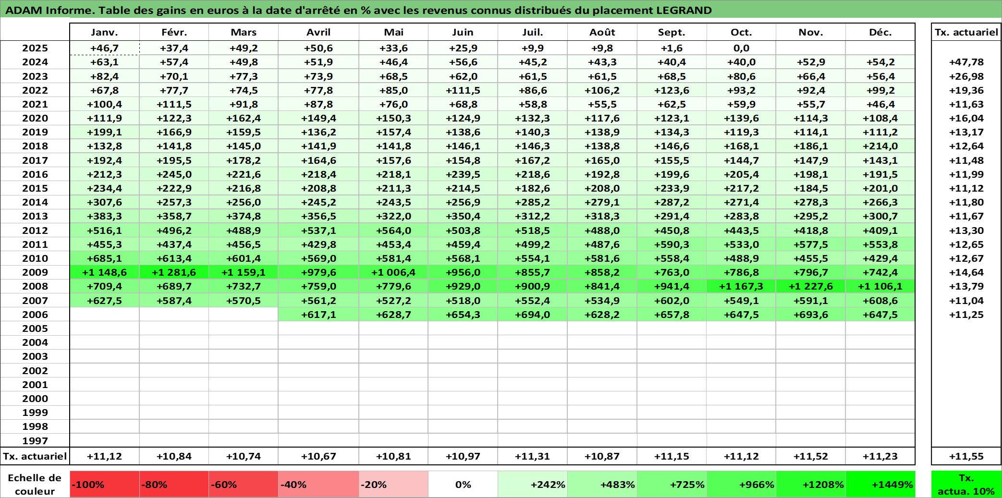This screenshot has height=498, width=1002.
Task: Click the Tx. actua. 10% green box
Action: click(x=966, y=484)
